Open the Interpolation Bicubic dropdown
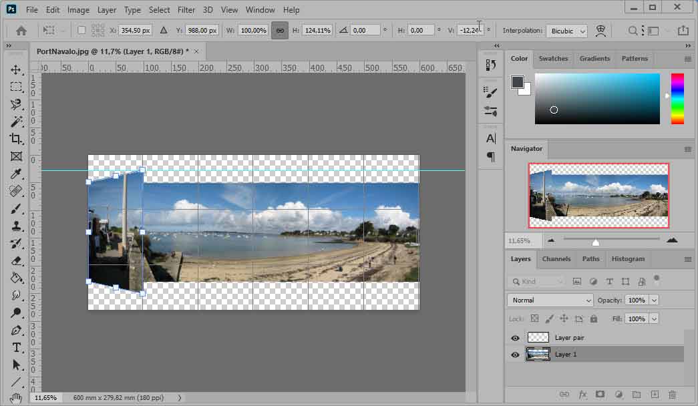 pos(566,31)
